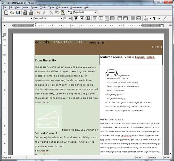Increase paragraph indent
This screenshot has width=174, height=161.
(x=139, y=18)
